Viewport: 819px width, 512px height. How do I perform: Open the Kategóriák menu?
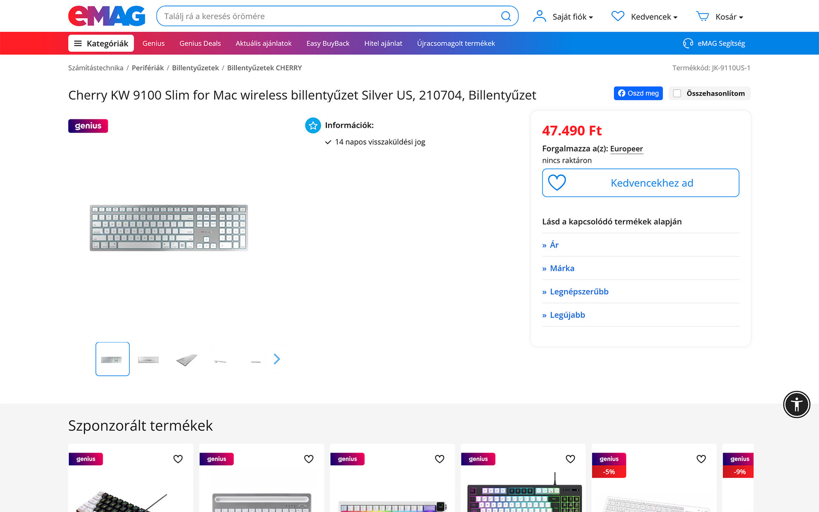[101, 43]
